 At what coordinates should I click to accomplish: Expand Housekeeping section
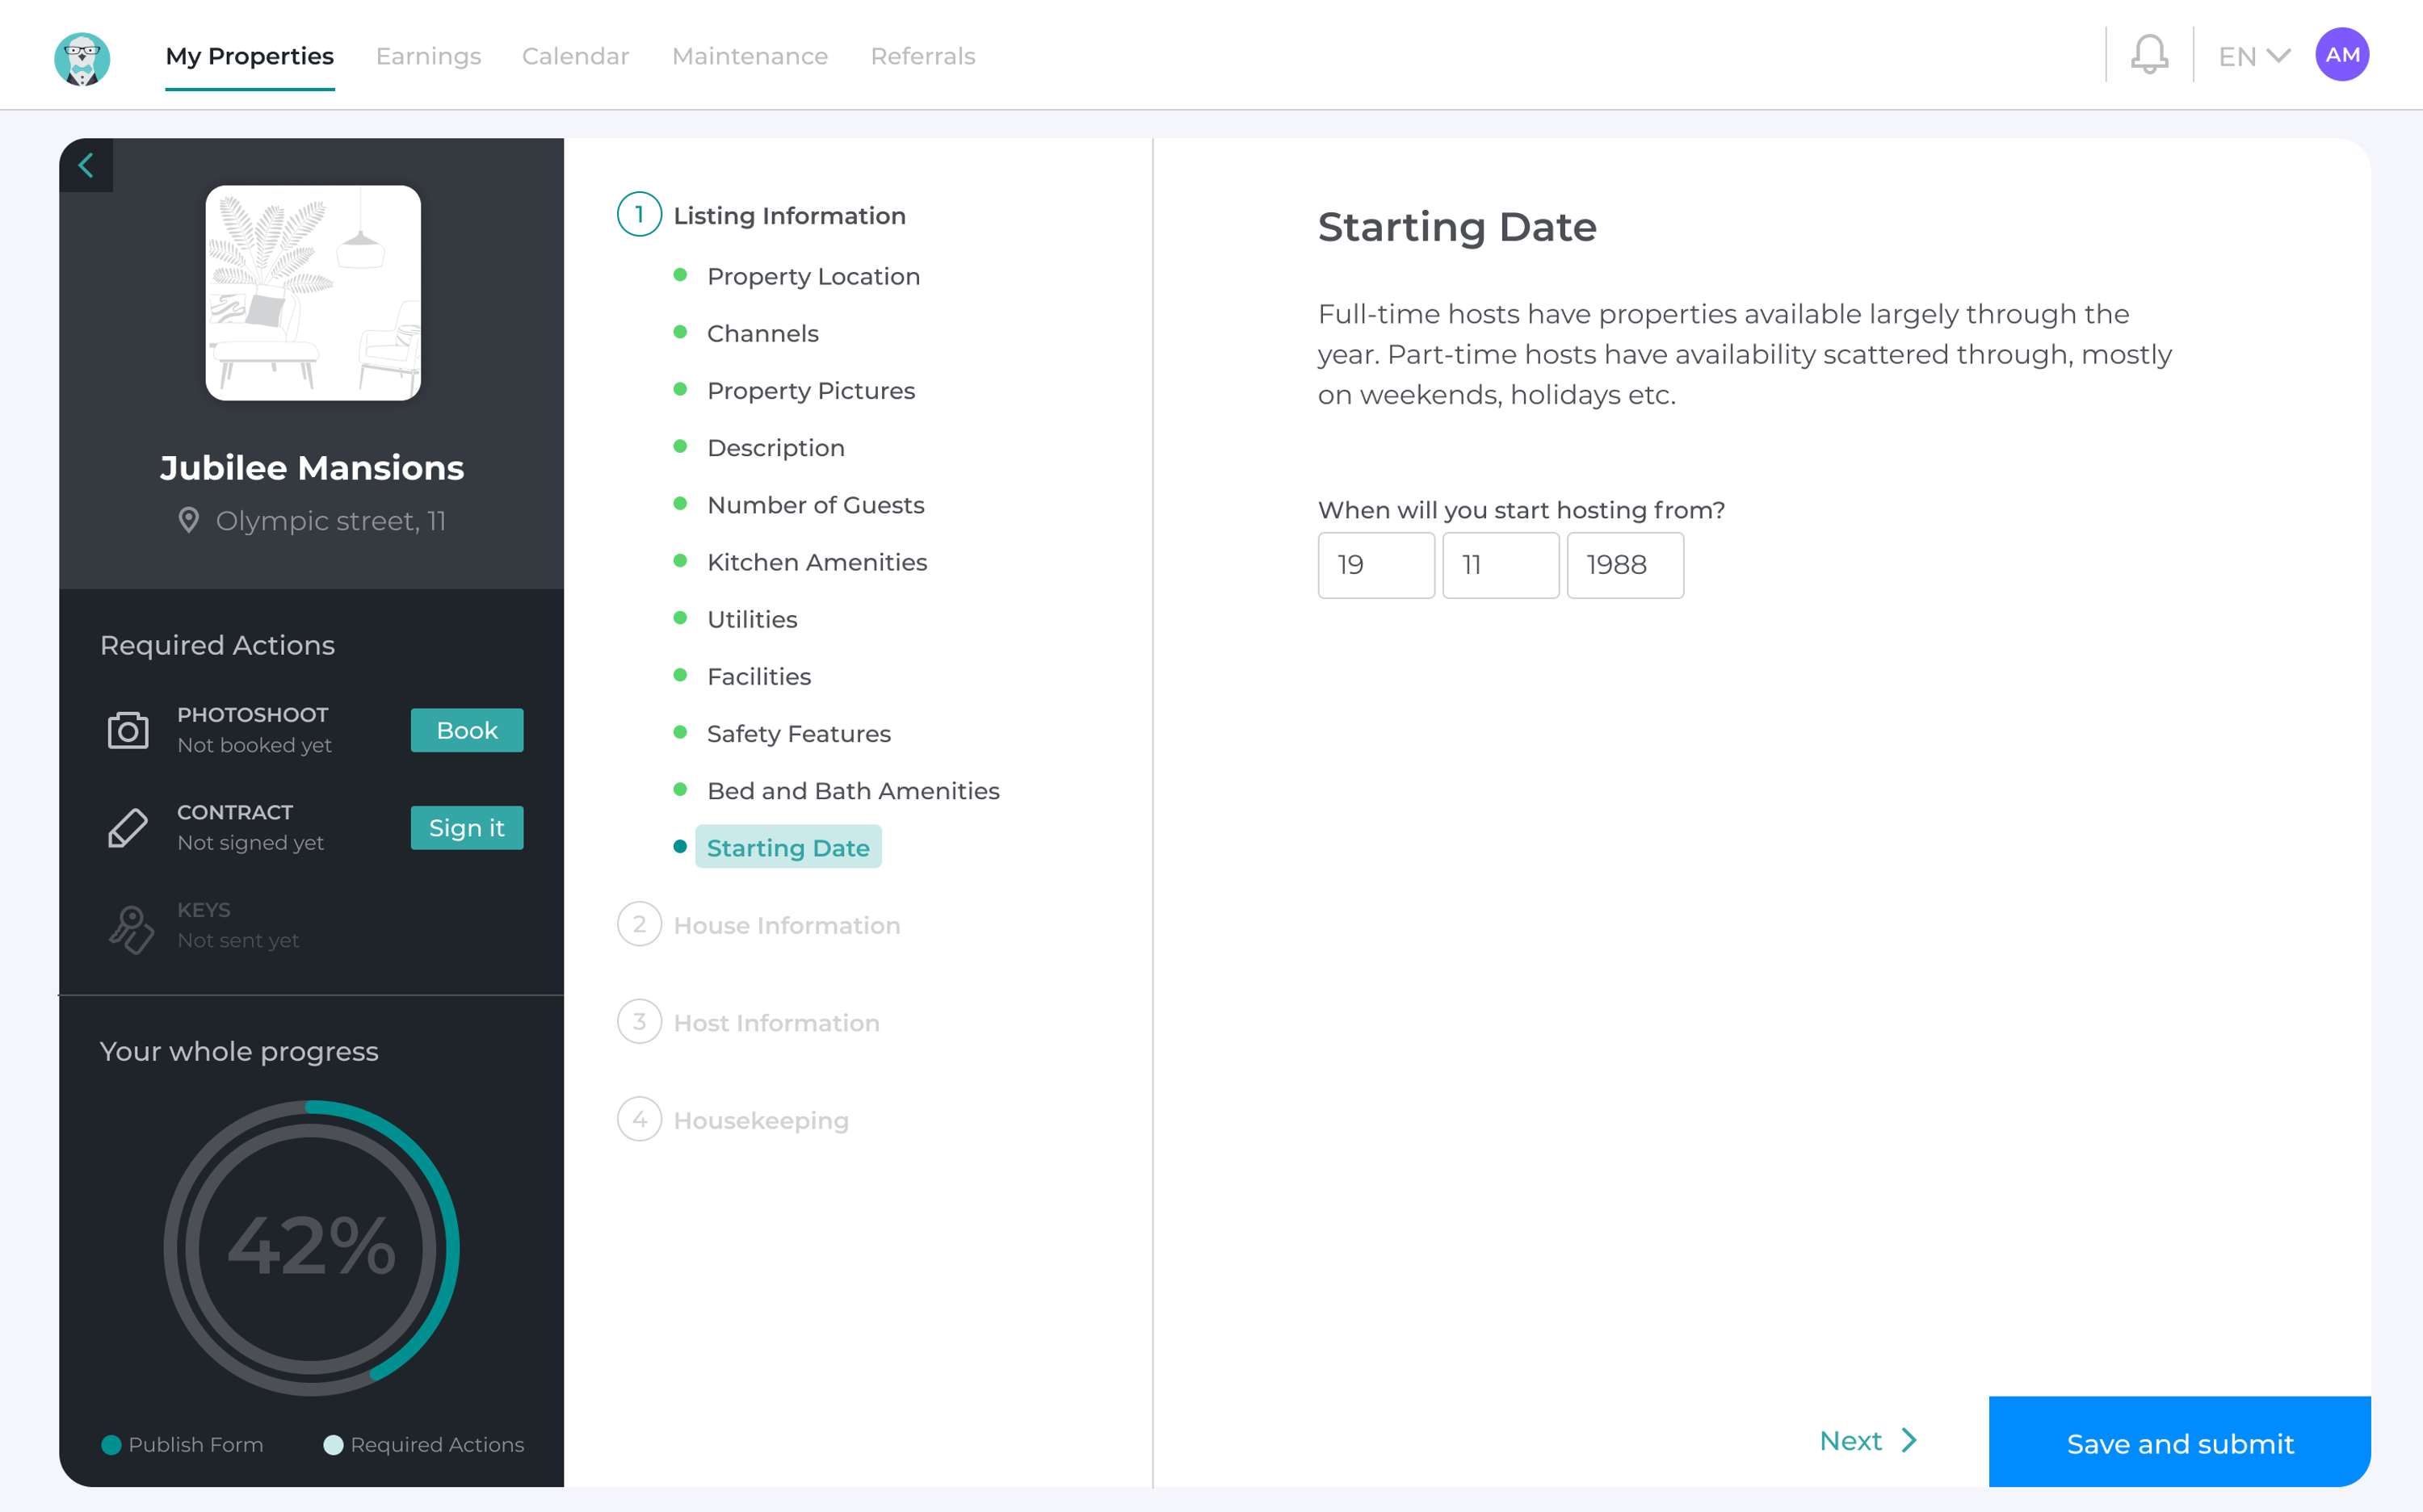tap(760, 1120)
